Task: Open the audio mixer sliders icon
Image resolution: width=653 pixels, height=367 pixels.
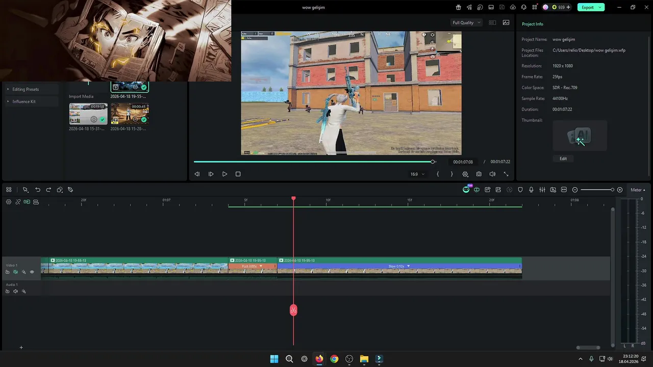Action: 542,190
